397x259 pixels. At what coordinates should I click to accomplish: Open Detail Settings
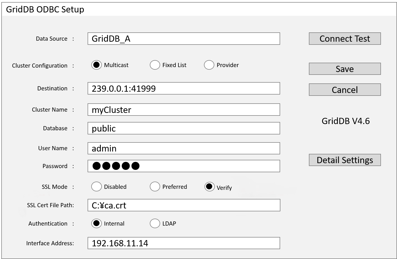345,160
